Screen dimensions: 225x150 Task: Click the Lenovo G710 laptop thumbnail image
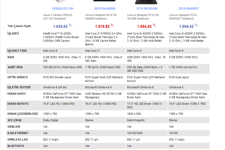tap(147, 2)
